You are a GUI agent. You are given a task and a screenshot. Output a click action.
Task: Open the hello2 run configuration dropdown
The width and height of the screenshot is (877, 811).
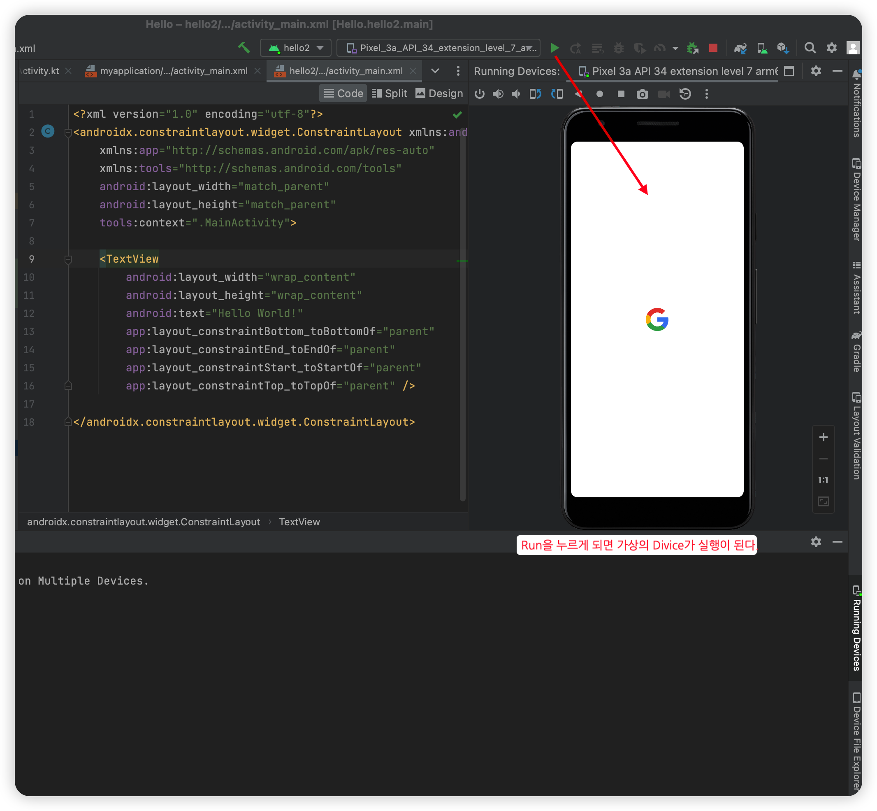coord(297,48)
